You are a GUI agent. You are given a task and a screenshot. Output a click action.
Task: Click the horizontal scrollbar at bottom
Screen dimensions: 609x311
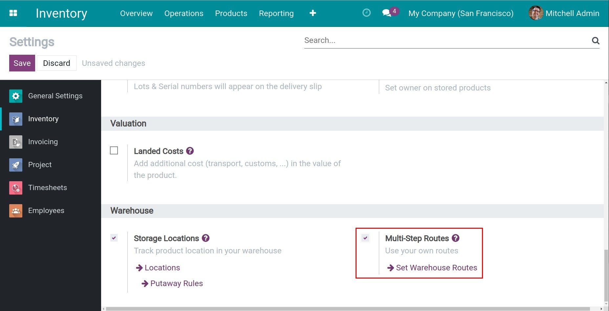[x=348, y=309]
